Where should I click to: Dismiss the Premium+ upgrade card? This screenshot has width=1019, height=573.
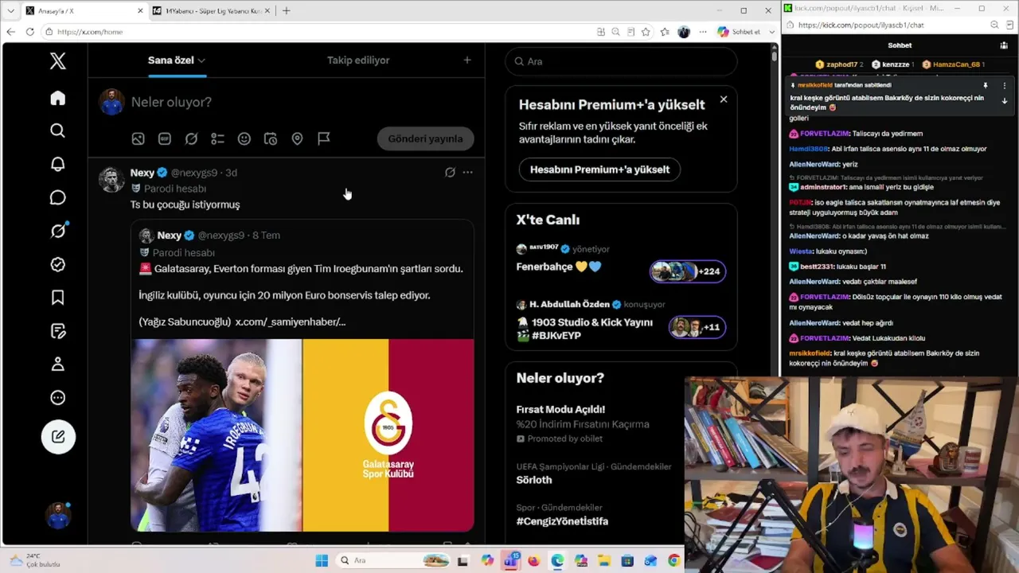pyautogui.click(x=723, y=99)
